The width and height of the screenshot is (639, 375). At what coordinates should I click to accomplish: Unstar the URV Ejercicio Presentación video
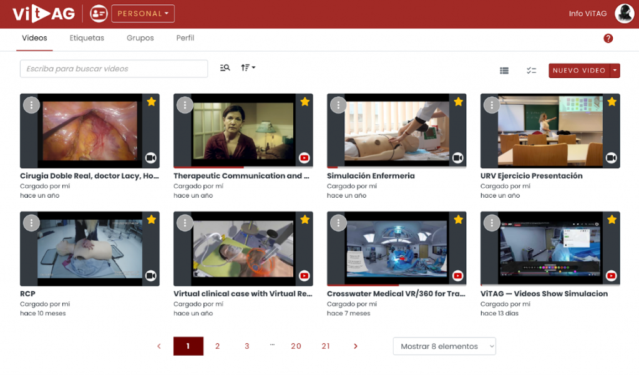click(612, 102)
